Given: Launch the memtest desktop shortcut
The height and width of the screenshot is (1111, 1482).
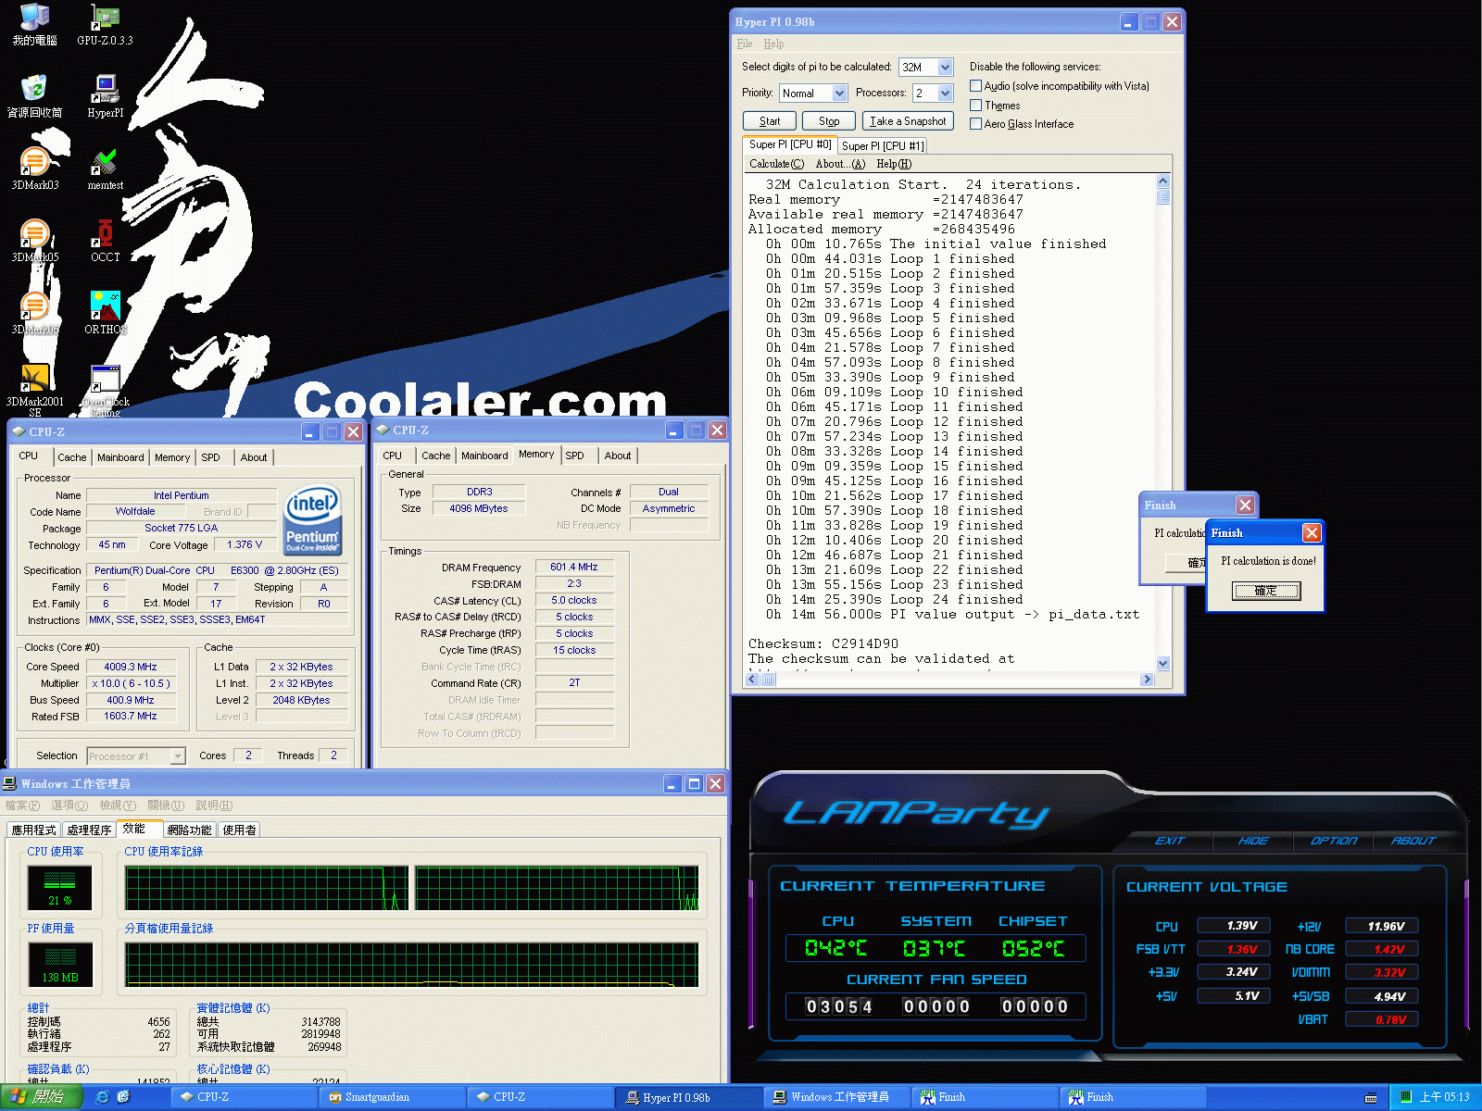Looking at the screenshot, I should [106, 169].
